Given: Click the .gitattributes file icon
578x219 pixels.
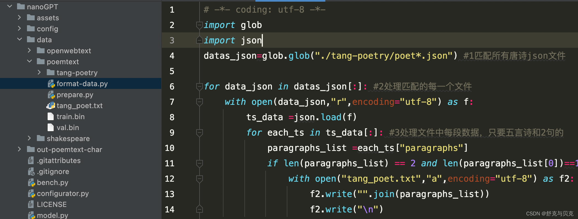Looking at the screenshot, I should click(31, 160).
